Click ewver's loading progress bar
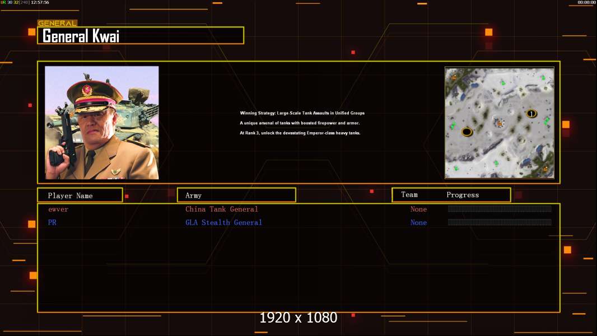 click(499, 209)
